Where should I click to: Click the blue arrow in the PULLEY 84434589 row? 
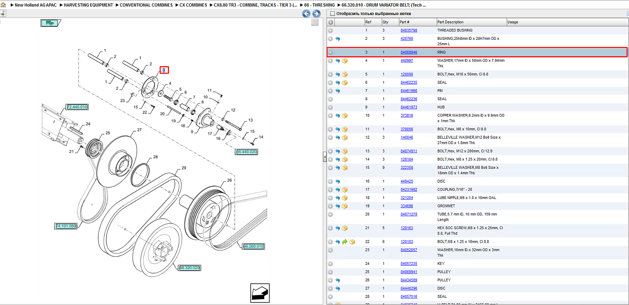[338, 280]
